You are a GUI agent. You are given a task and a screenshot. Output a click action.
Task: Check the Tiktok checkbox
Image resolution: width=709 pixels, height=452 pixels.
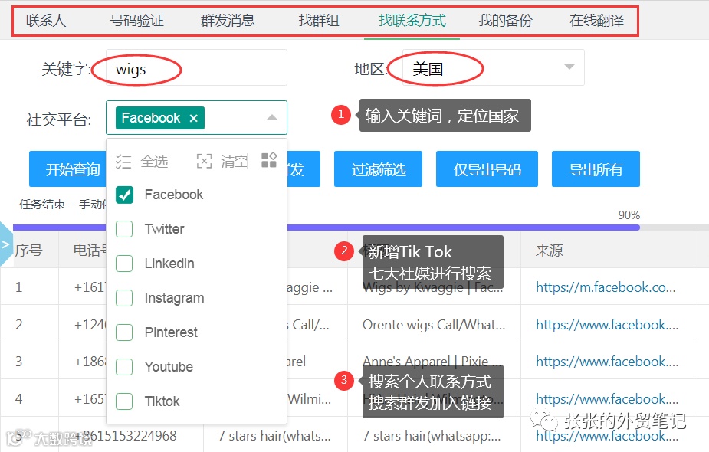(x=124, y=401)
